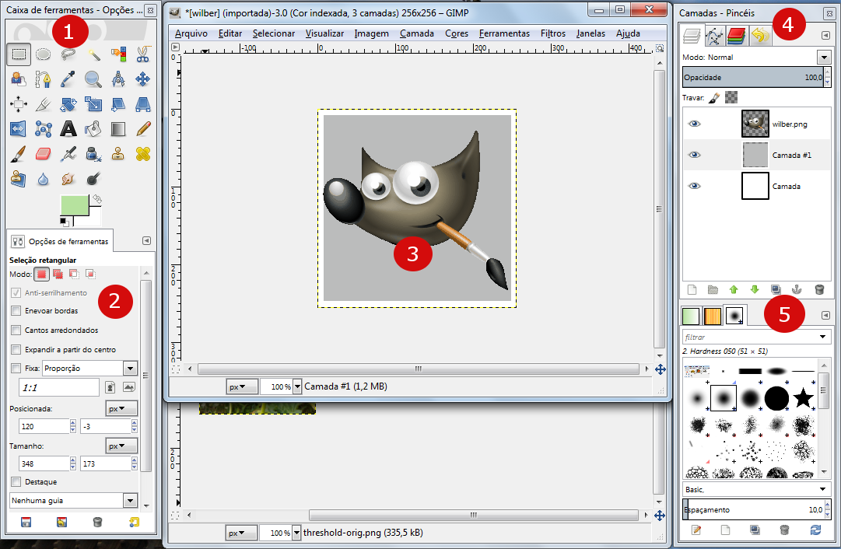Raise layer with the green up arrow
This screenshot has width=841, height=549.
[x=733, y=289]
